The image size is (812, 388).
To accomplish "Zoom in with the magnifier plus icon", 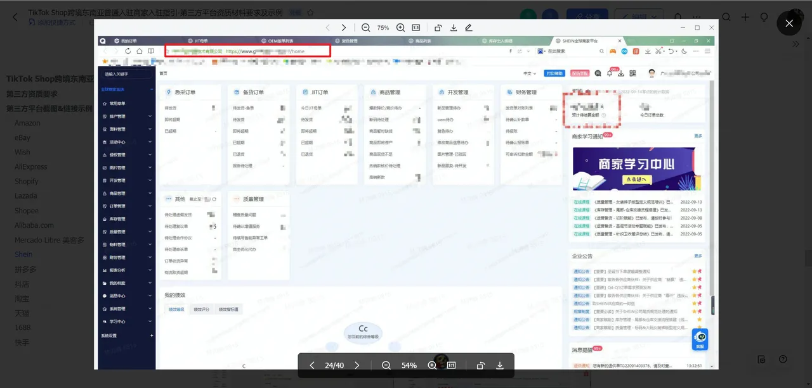I will (400, 28).
